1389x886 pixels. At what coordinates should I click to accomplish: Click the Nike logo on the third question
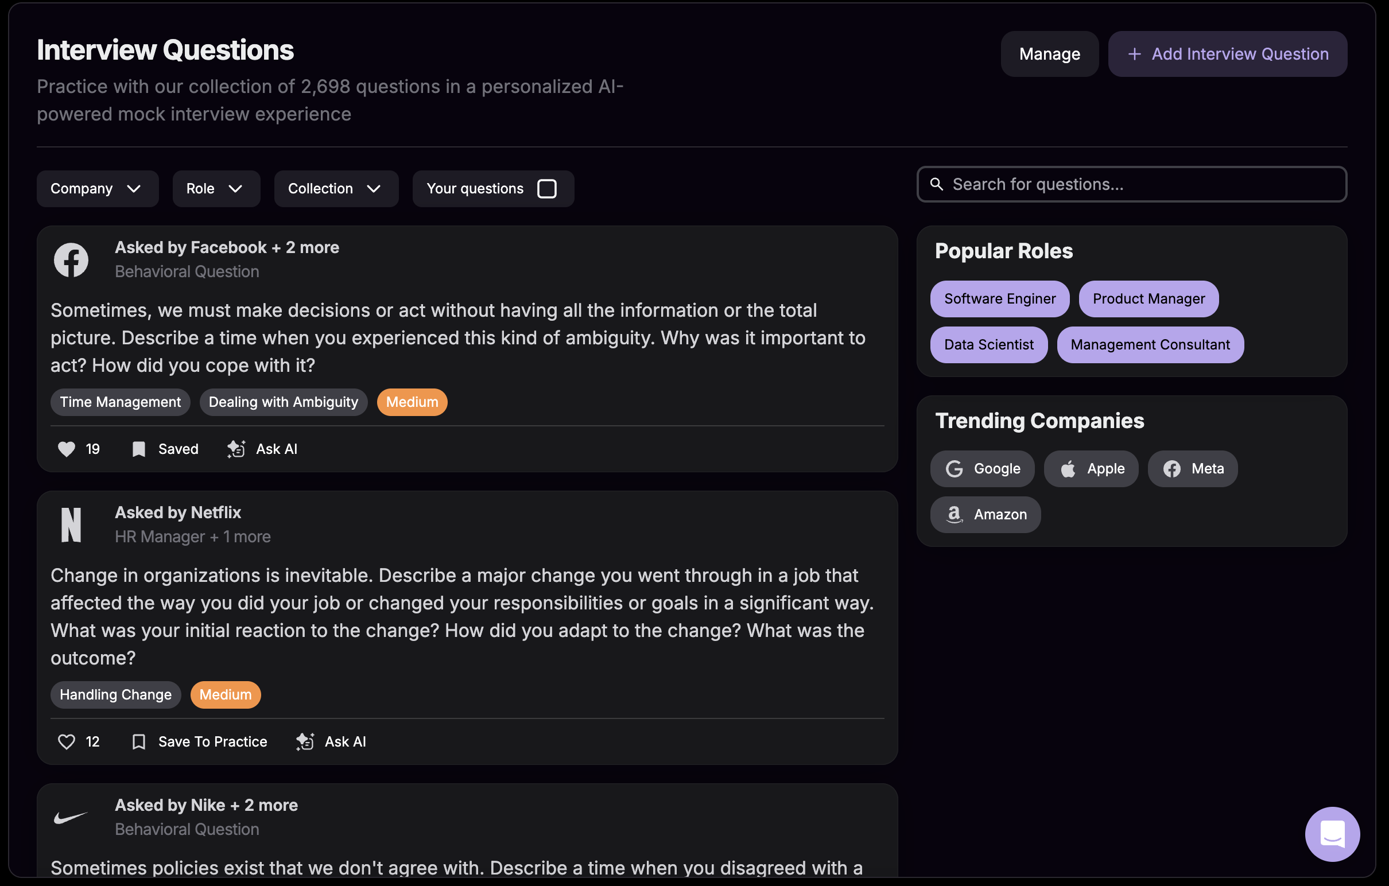[70, 816]
